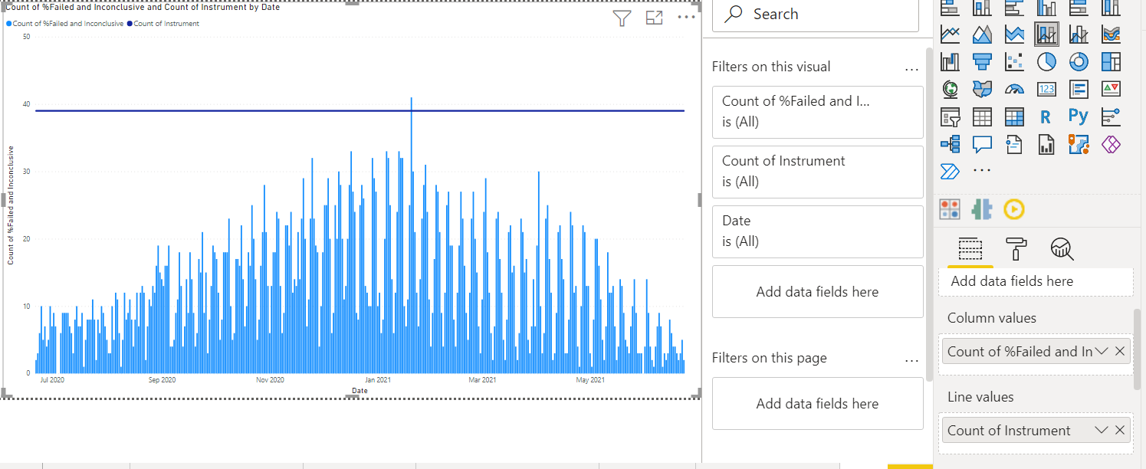Open the Fields tab of visualization pane
Viewport: 1146px width, 469px height.
click(970, 248)
